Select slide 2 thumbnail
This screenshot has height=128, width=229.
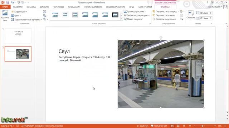coord(18,54)
